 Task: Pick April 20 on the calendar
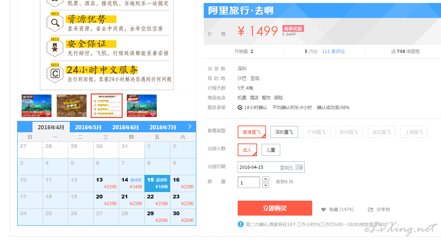click(x=106, y=200)
